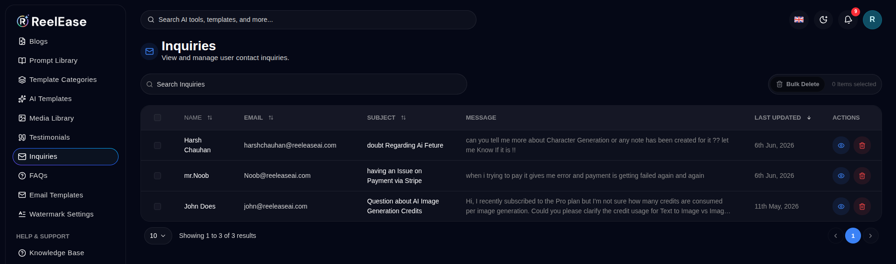Open the language flag selector
This screenshot has height=264, width=896.
tap(799, 20)
